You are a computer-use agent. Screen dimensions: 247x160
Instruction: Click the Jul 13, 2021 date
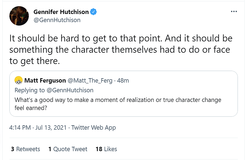coord(51,127)
